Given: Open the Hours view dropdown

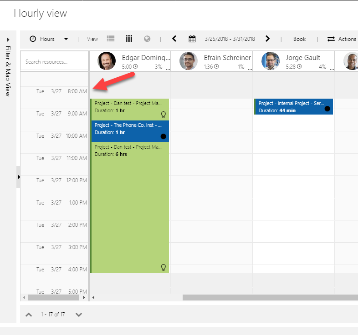Looking at the screenshot, I should [x=66, y=39].
